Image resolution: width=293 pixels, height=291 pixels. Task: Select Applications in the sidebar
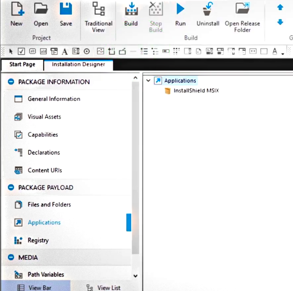click(44, 222)
